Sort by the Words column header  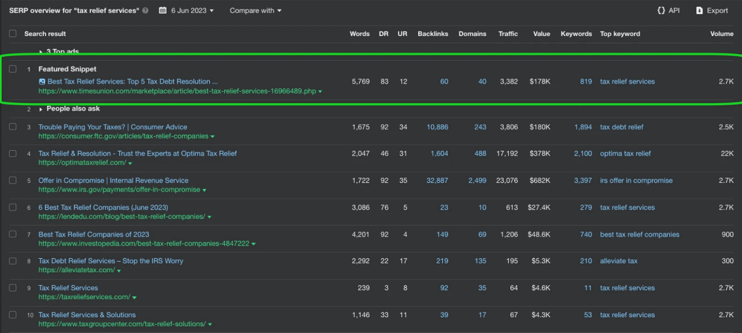[359, 34]
